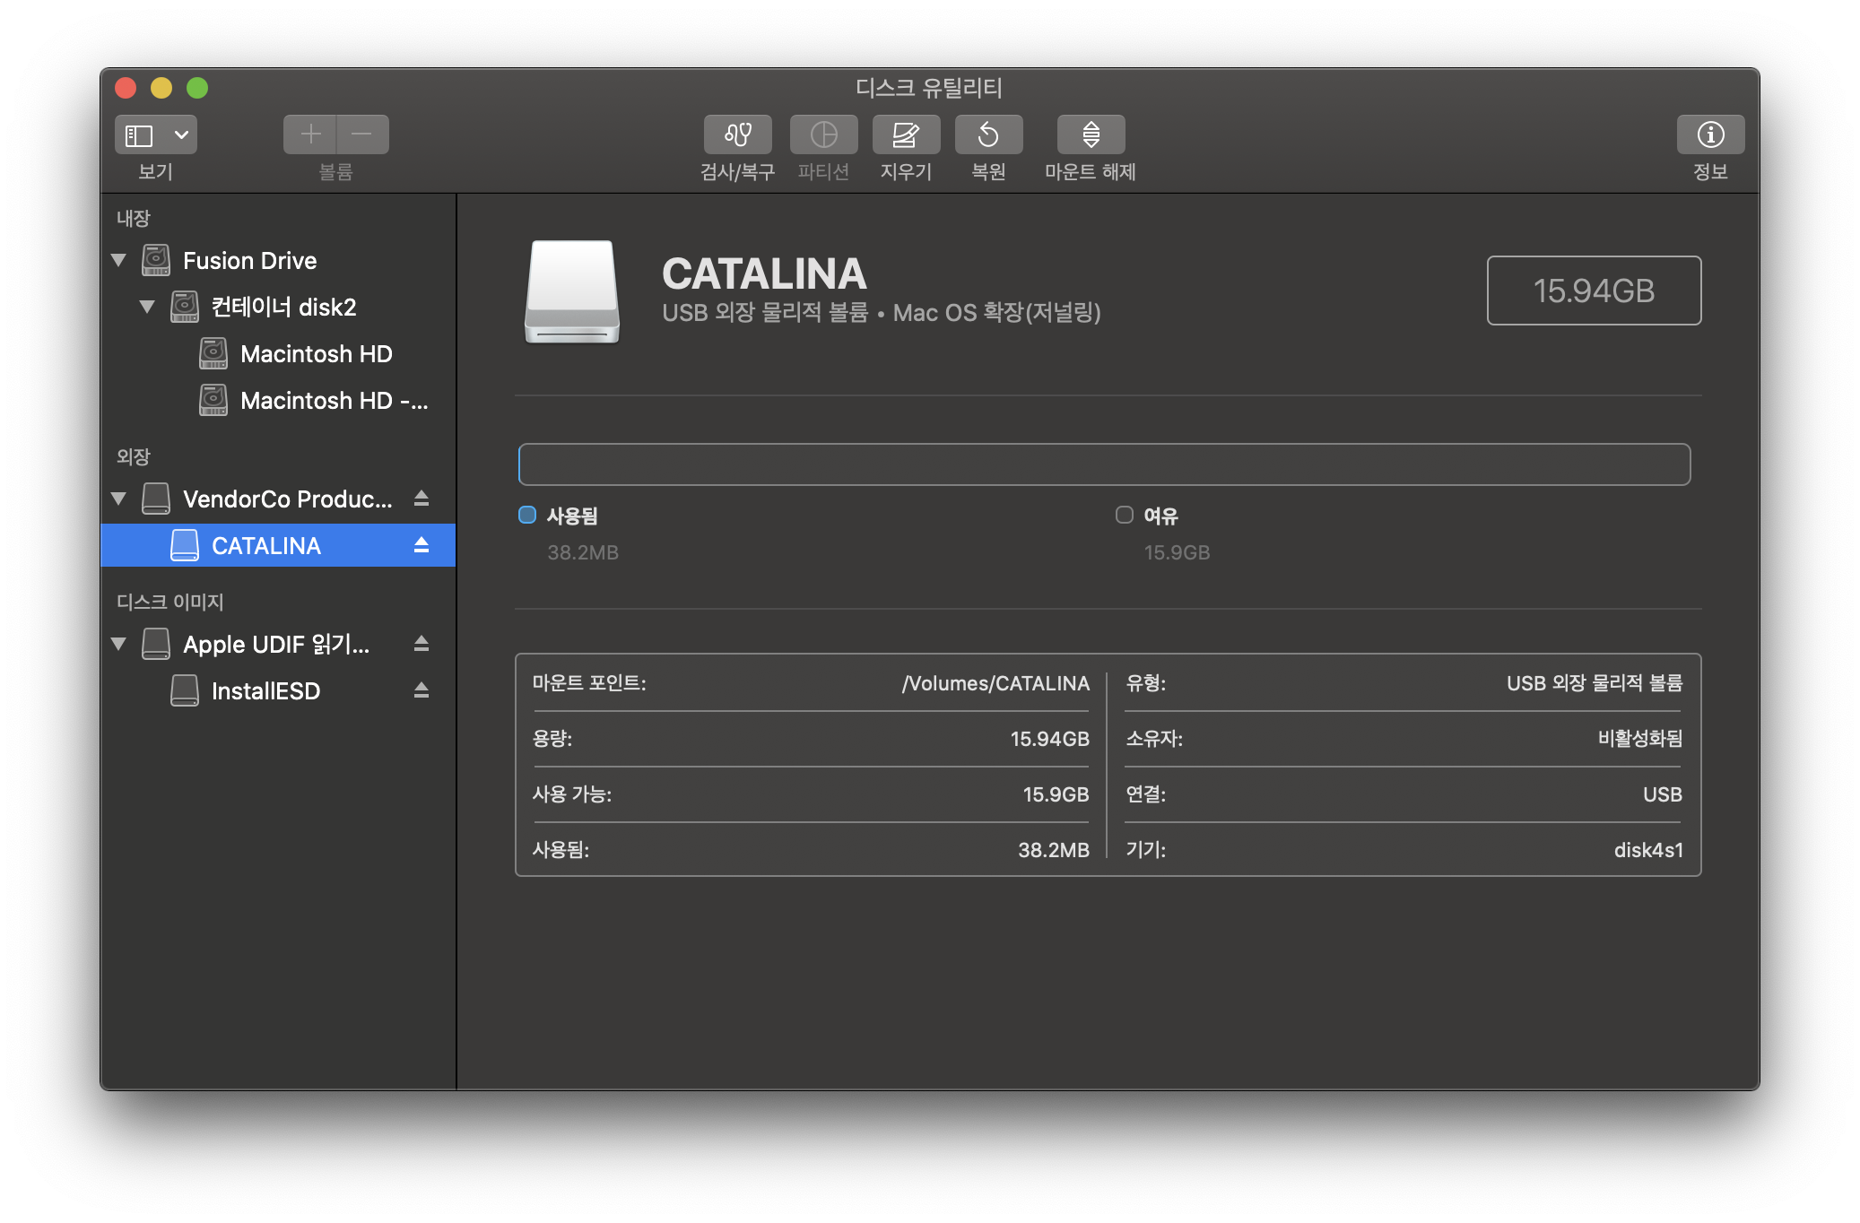Image resolution: width=1860 pixels, height=1223 pixels.
Task: Click the Erase (지우기) toolbar icon
Action: pos(906,134)
